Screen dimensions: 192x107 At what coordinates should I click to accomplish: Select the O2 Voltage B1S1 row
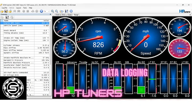tap(25, 75)
